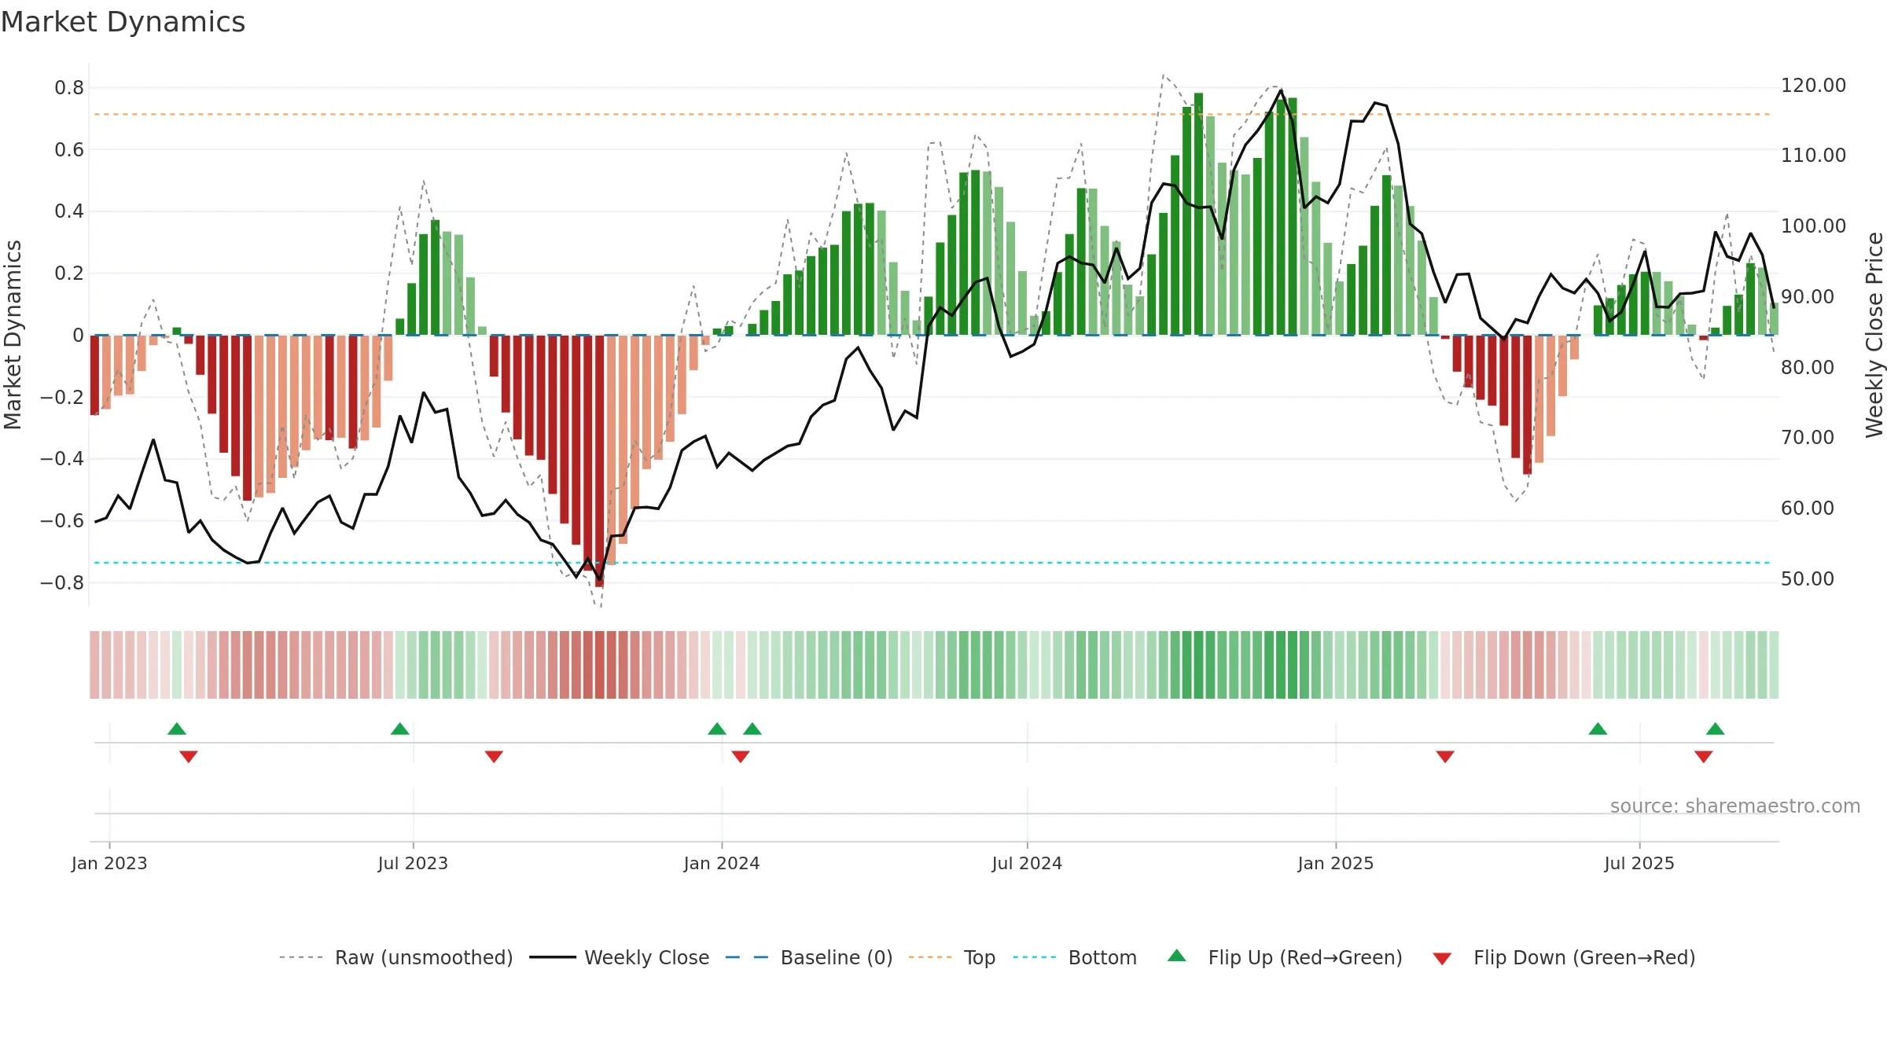Viewport: 1887px width, 1061px height.
Task: Click the −0.4 left axis tick label
Action: 62,458
